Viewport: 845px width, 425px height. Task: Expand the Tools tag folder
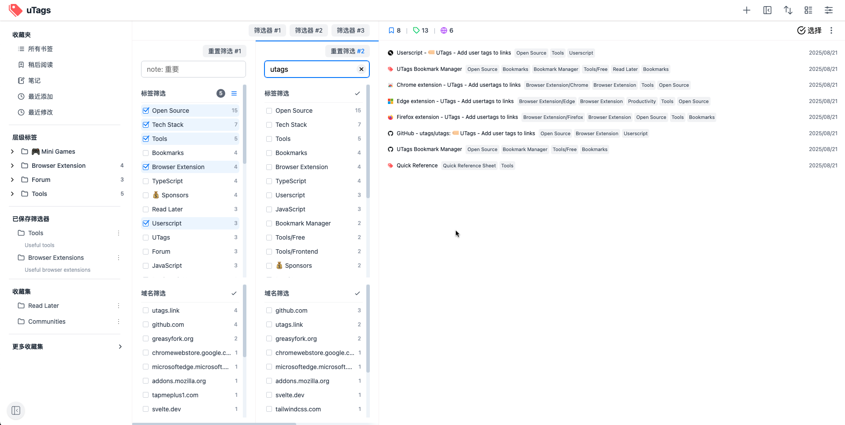[x=12, y=194]
